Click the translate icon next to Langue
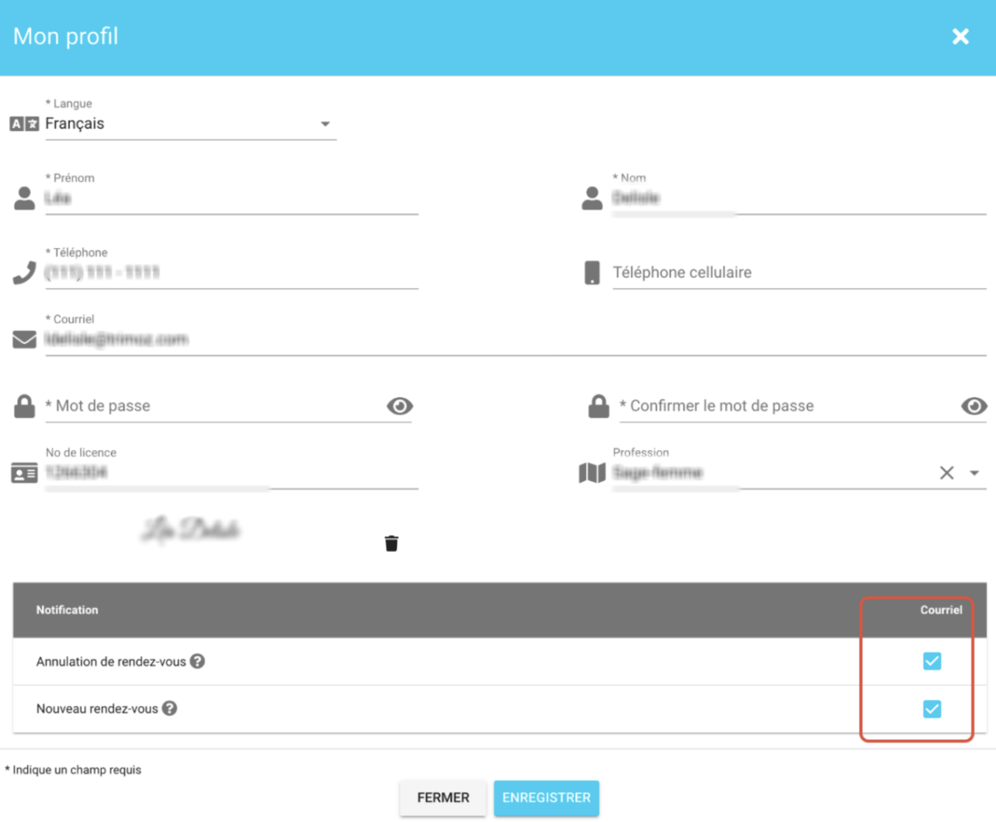Image resolution: width=996 pixels, height=822 pixels. 24,124
